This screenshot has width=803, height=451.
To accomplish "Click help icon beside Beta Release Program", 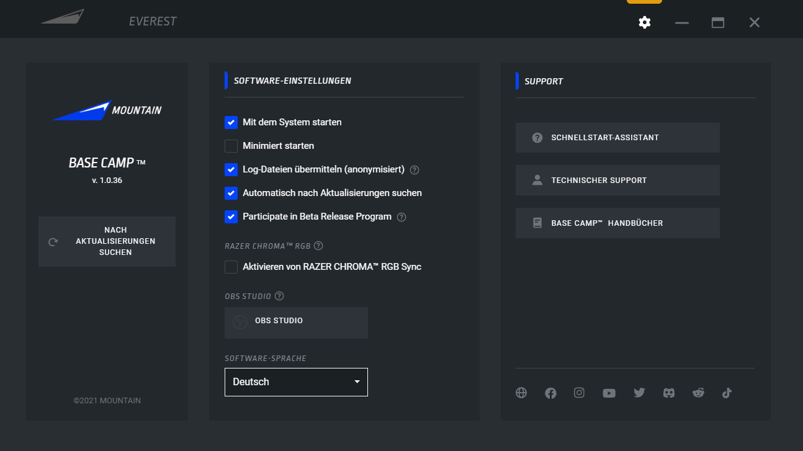I will coord(401,217).
